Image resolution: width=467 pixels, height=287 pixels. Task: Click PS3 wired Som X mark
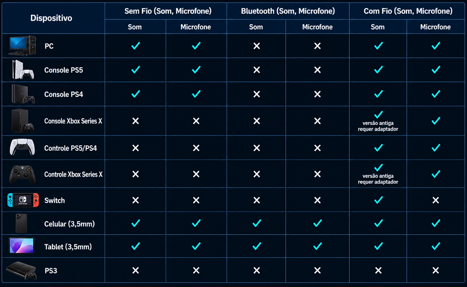(x=378, y=270)
